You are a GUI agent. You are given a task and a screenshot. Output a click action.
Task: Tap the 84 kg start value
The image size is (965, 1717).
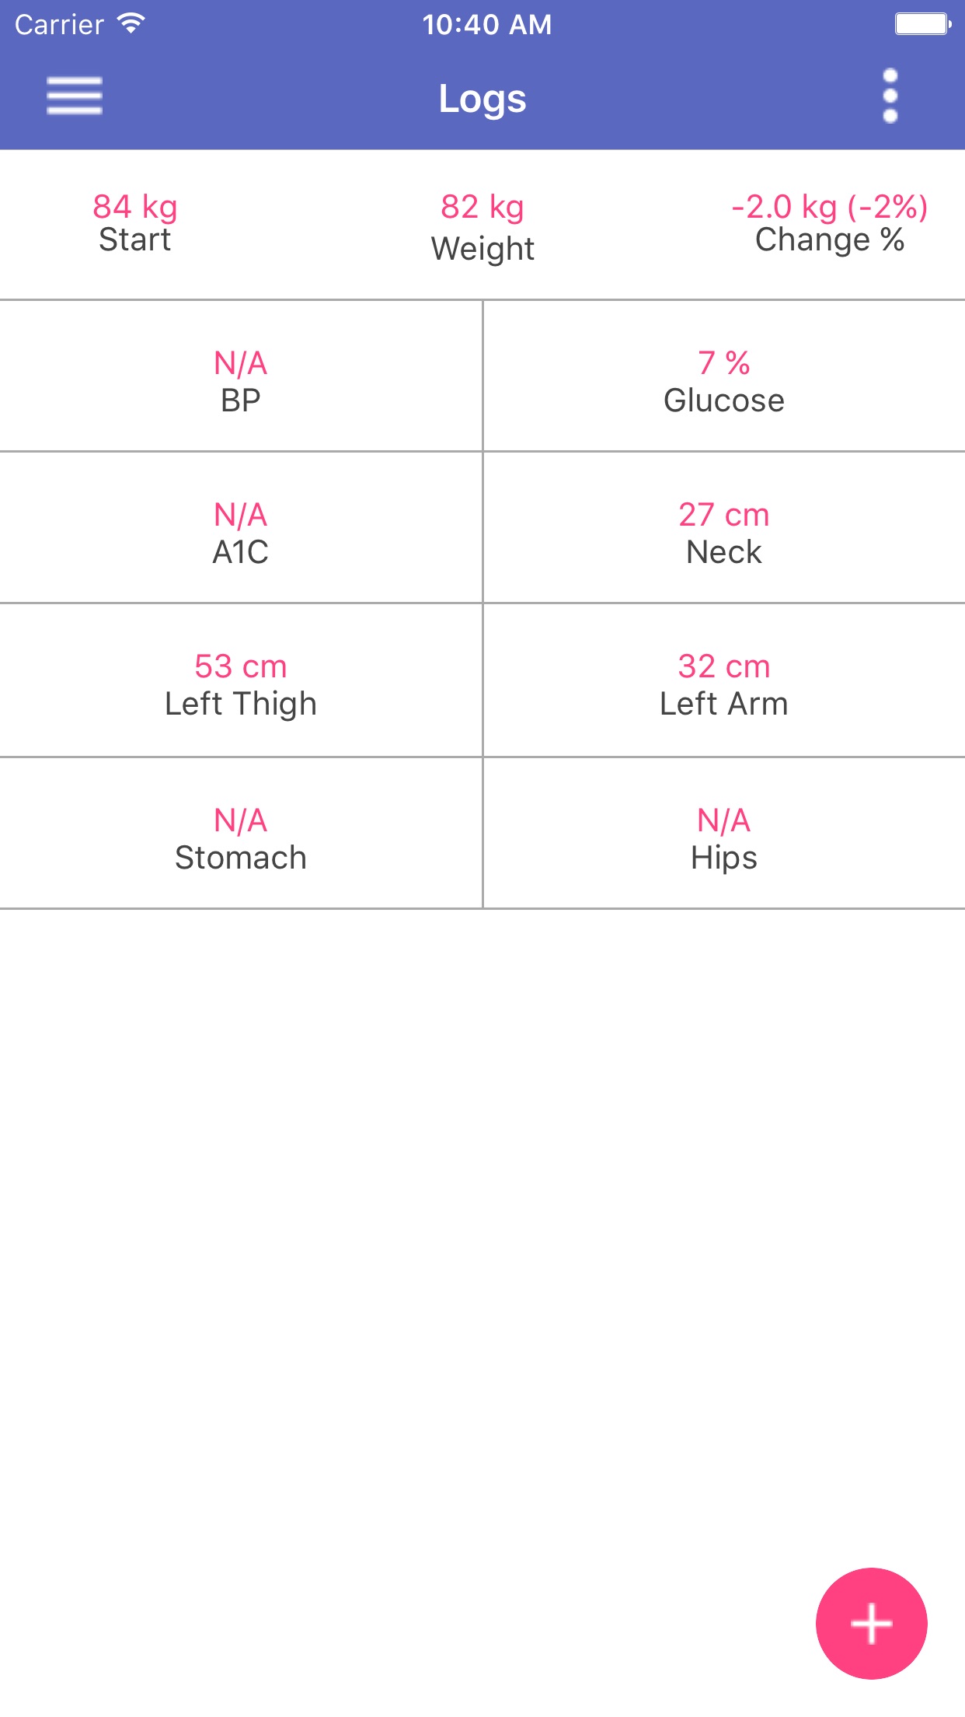click(x=135, y=207)
